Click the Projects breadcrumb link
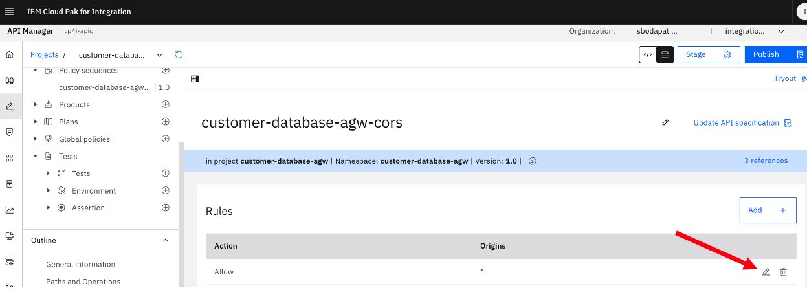Image resolution: width=807 pixels, height=290 pixels. point(44,55)
